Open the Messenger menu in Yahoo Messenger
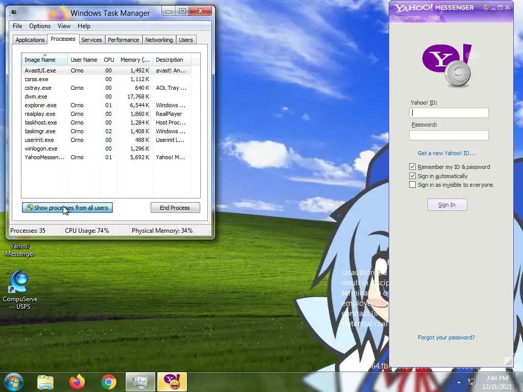 tap(407, 17)
